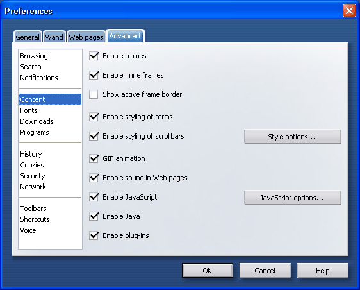The image size is (360, 290).
Task: Uncheck Enable plug-ins option
Action: pyautogui.click(x=94, y=235)
